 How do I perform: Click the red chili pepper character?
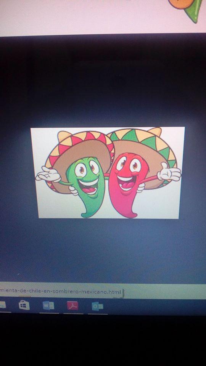point(128,185)
